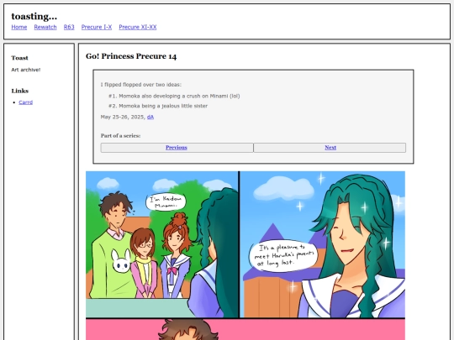Click the Go! Princess Precure 14 heading
The height and width of the screenshot is (340, 454).
(131, 56)
